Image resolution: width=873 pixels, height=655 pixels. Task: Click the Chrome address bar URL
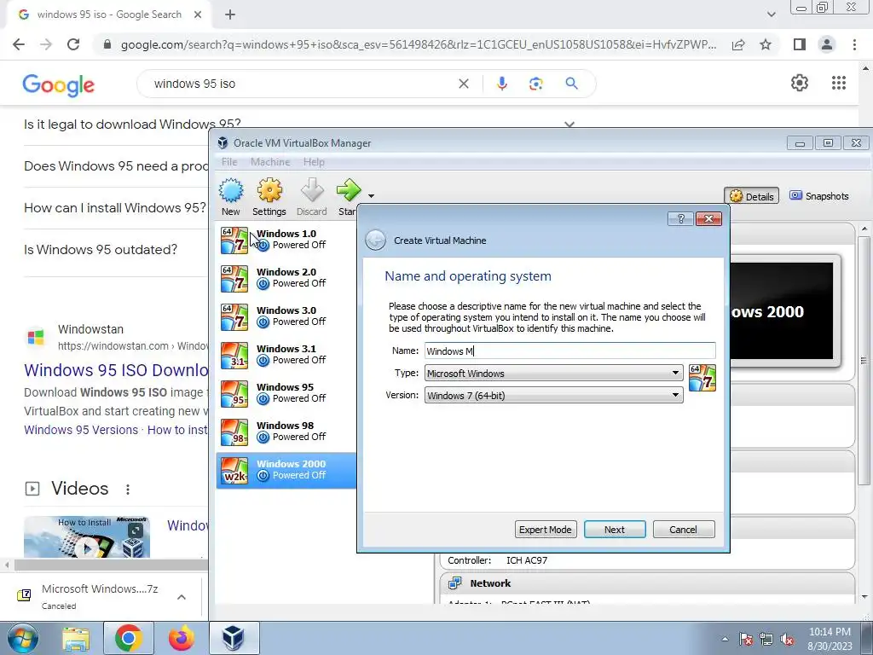tap(419, 44)
